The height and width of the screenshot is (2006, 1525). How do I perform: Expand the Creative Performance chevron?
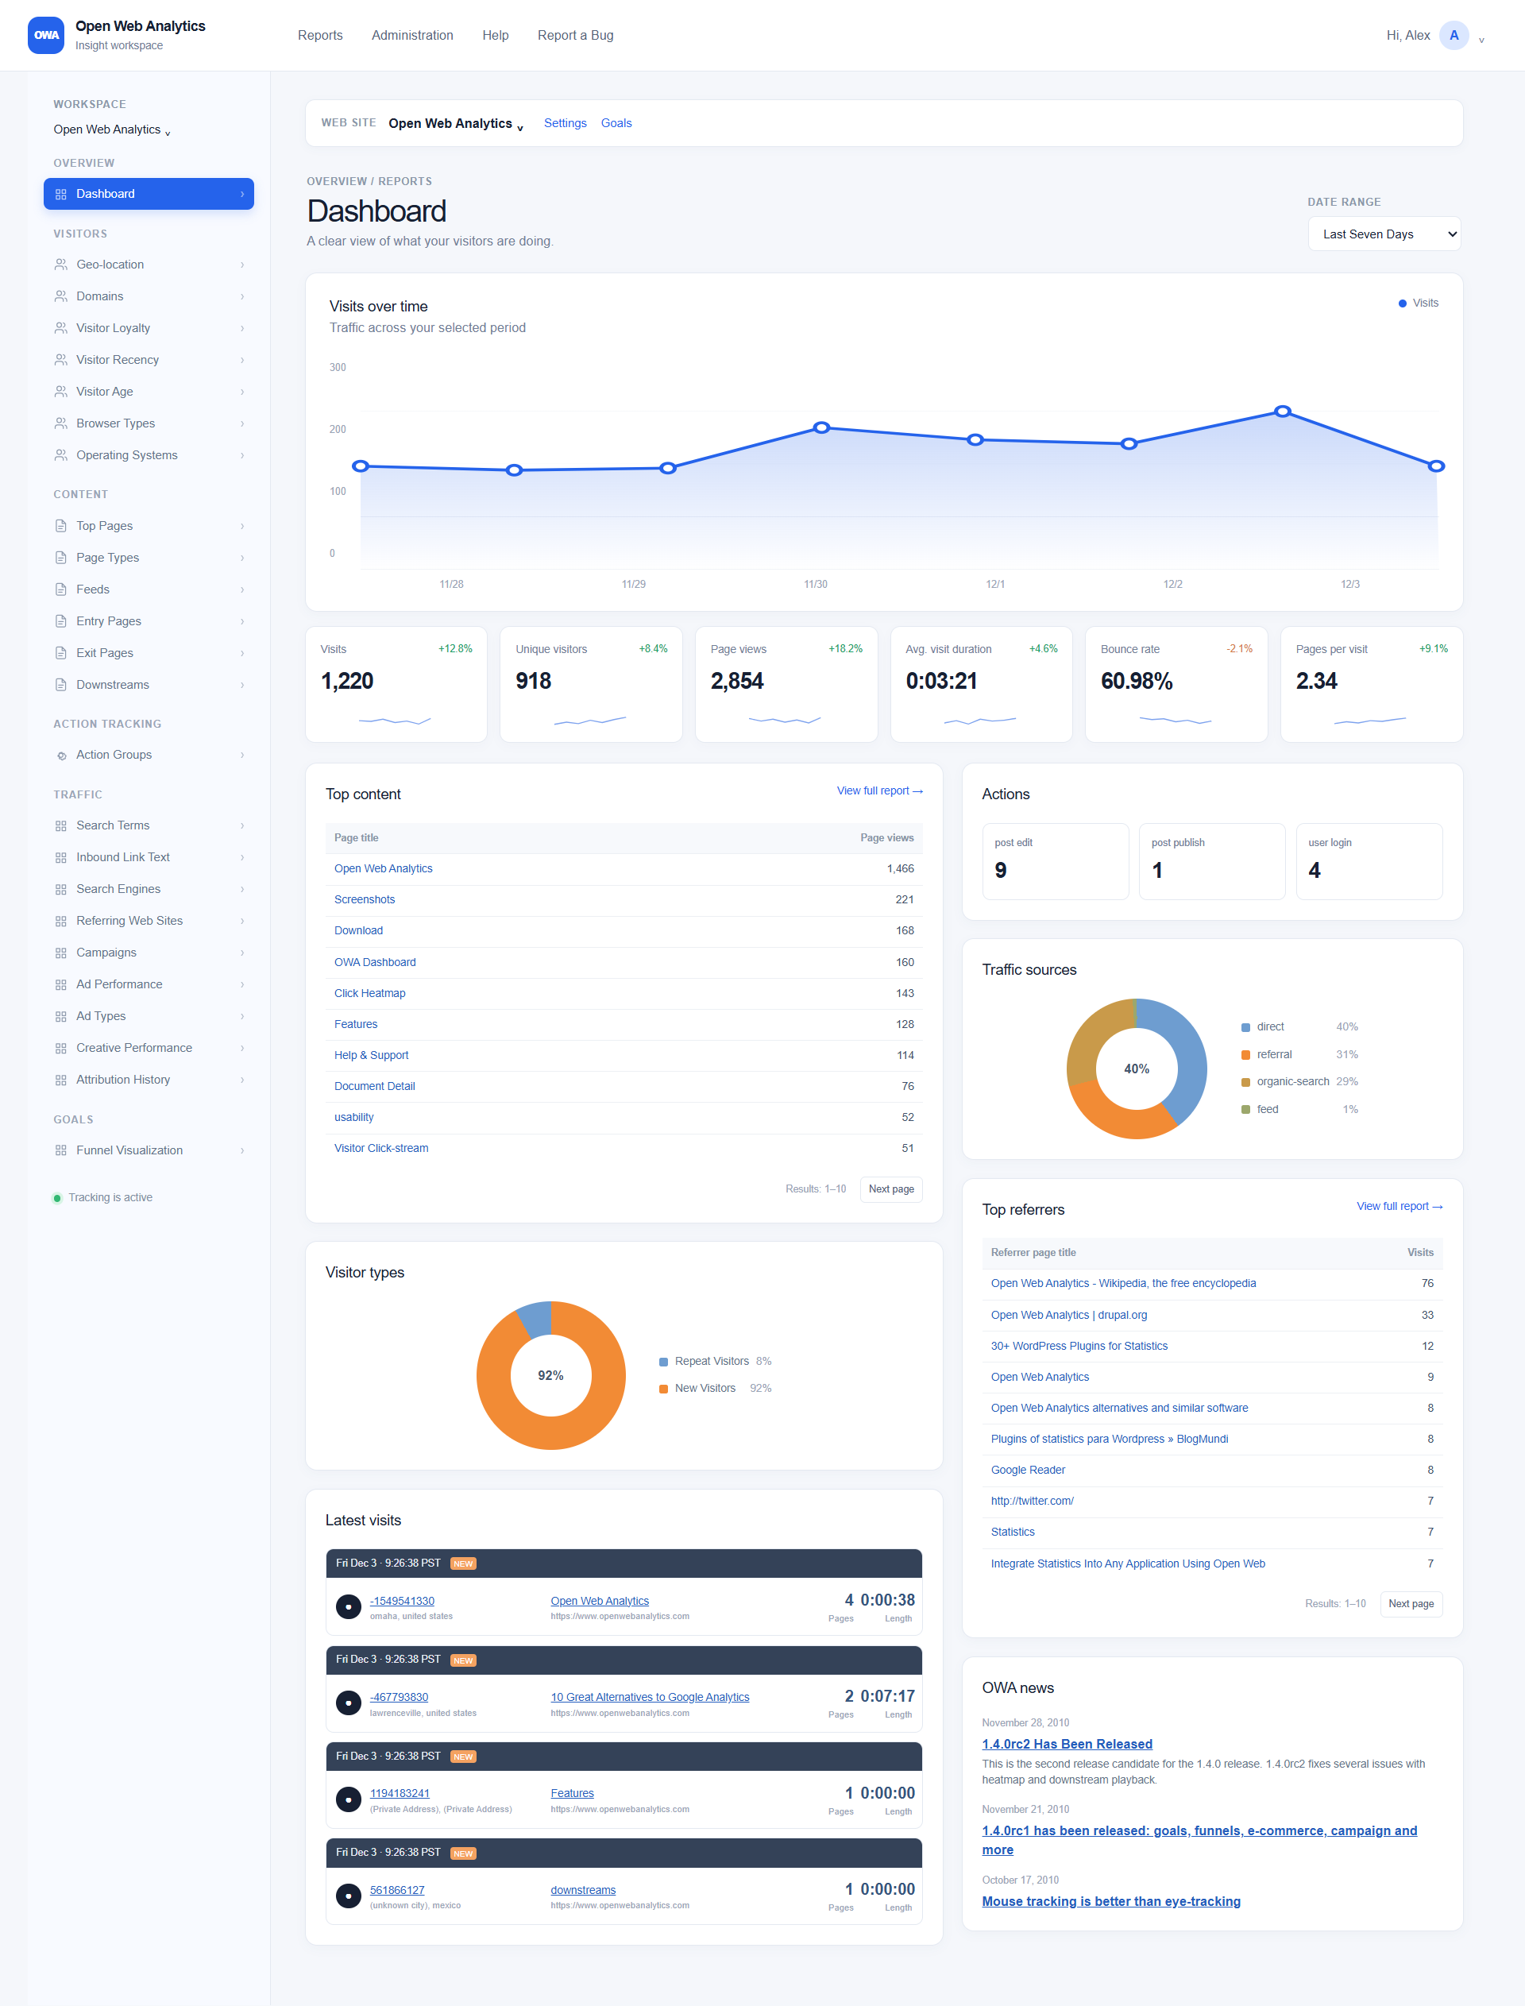[x=242, y=1049]
